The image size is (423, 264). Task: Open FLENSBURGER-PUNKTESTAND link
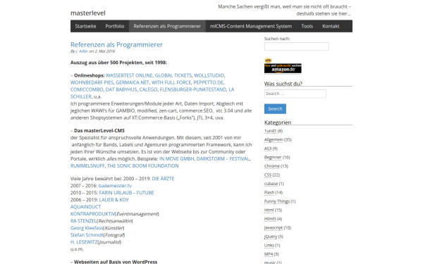coord(193,89)
